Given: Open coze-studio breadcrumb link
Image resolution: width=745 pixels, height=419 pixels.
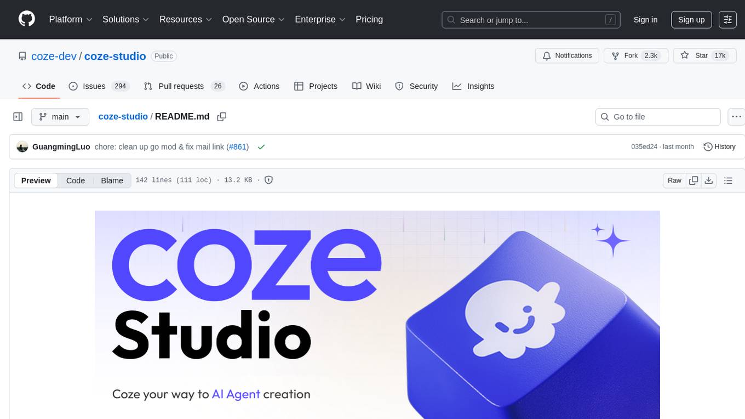Looking at the screenshot, I should pyautogui.click(x=123, y=117).
